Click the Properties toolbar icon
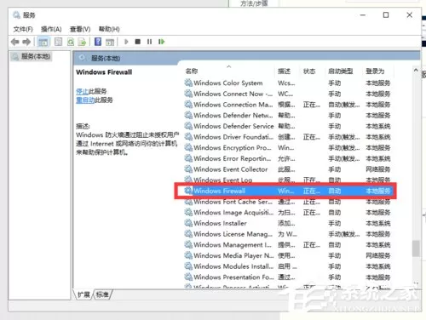 [58, 42]
